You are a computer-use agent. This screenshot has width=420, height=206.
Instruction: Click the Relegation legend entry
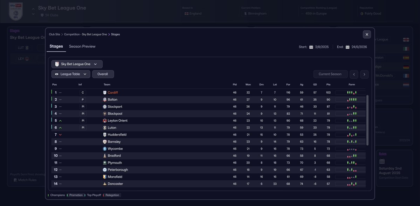click(x=112, y=195)
